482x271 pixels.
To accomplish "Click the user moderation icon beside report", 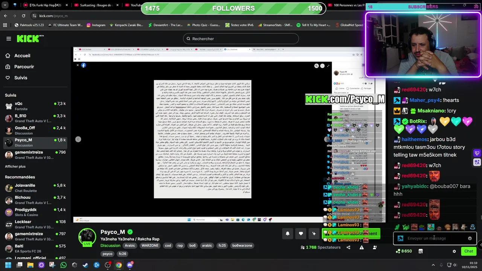I will pos(375,247).
